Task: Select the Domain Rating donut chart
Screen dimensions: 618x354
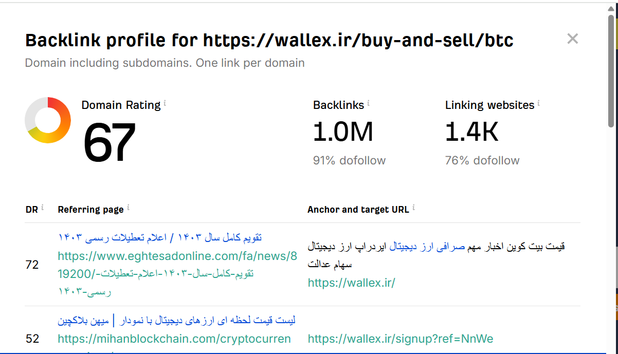Action: [x=48, y=120]
